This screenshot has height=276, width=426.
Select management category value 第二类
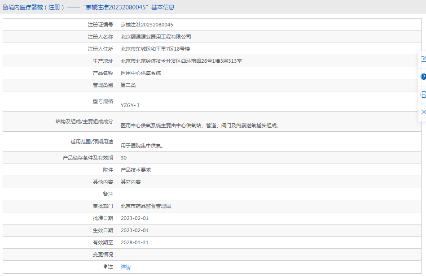(x=128, y=85)
